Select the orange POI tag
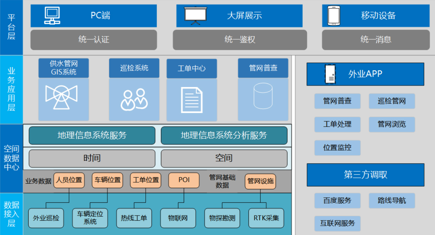Screen dimensions: 435x235 pyautogui.click(x=184, y=180)
